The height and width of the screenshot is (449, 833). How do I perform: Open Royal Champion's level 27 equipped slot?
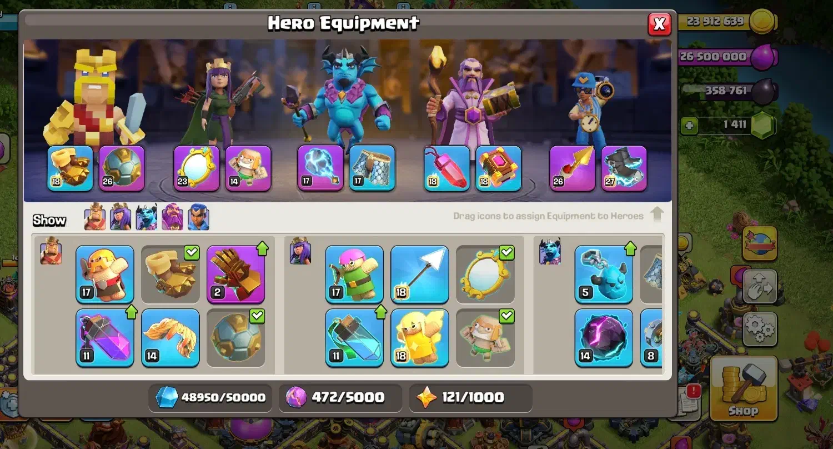(624, 168)
